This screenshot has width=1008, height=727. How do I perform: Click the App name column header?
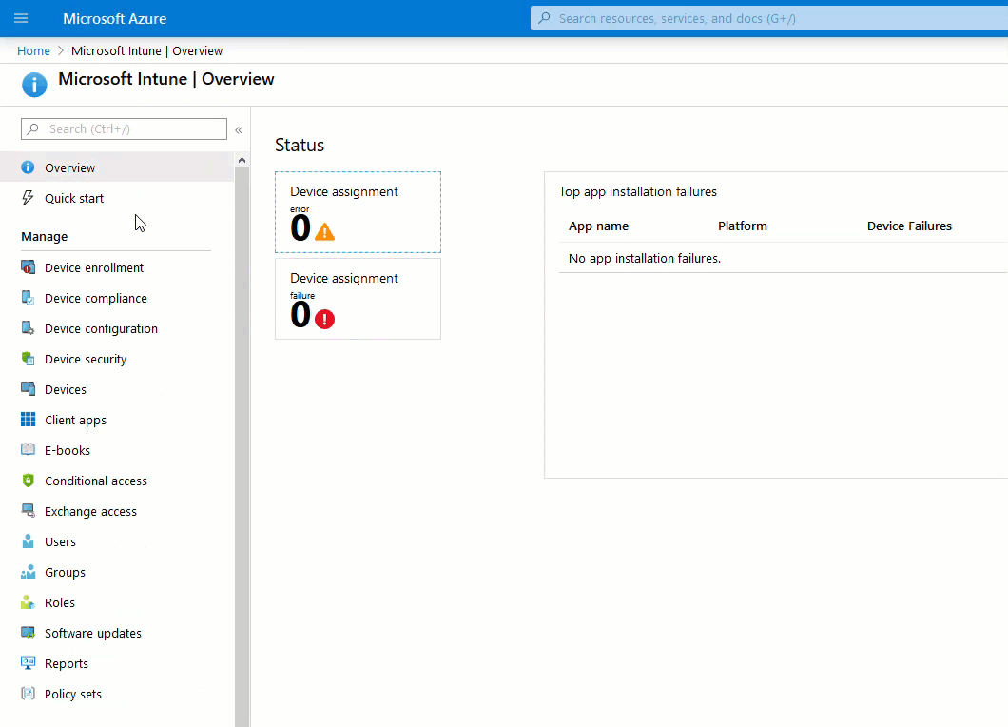click(x=598, y=226)
